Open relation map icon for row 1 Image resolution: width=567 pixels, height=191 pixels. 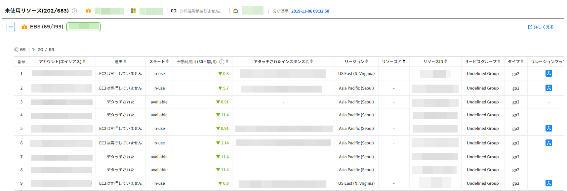[x=548, y=73]
